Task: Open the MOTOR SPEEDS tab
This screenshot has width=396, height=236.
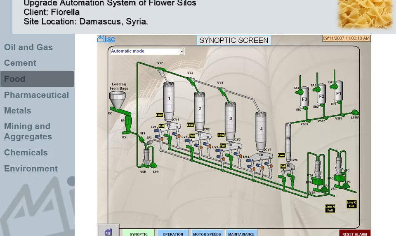Action: 207,233
